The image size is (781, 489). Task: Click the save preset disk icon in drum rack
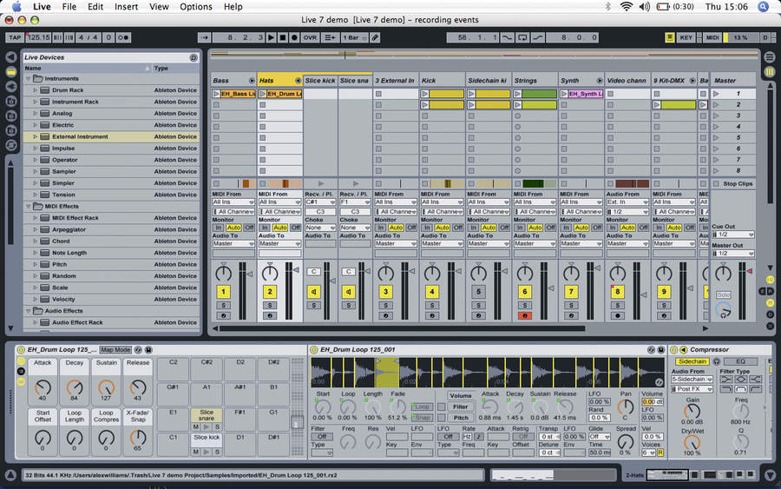click(148, 350)
